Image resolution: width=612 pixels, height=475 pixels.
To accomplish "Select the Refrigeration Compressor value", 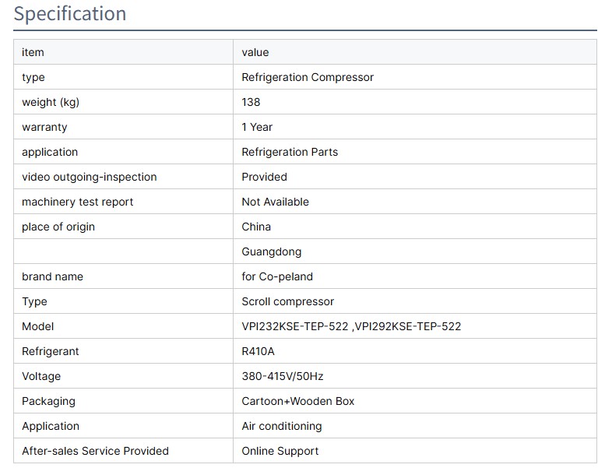I will click(308, 77).
